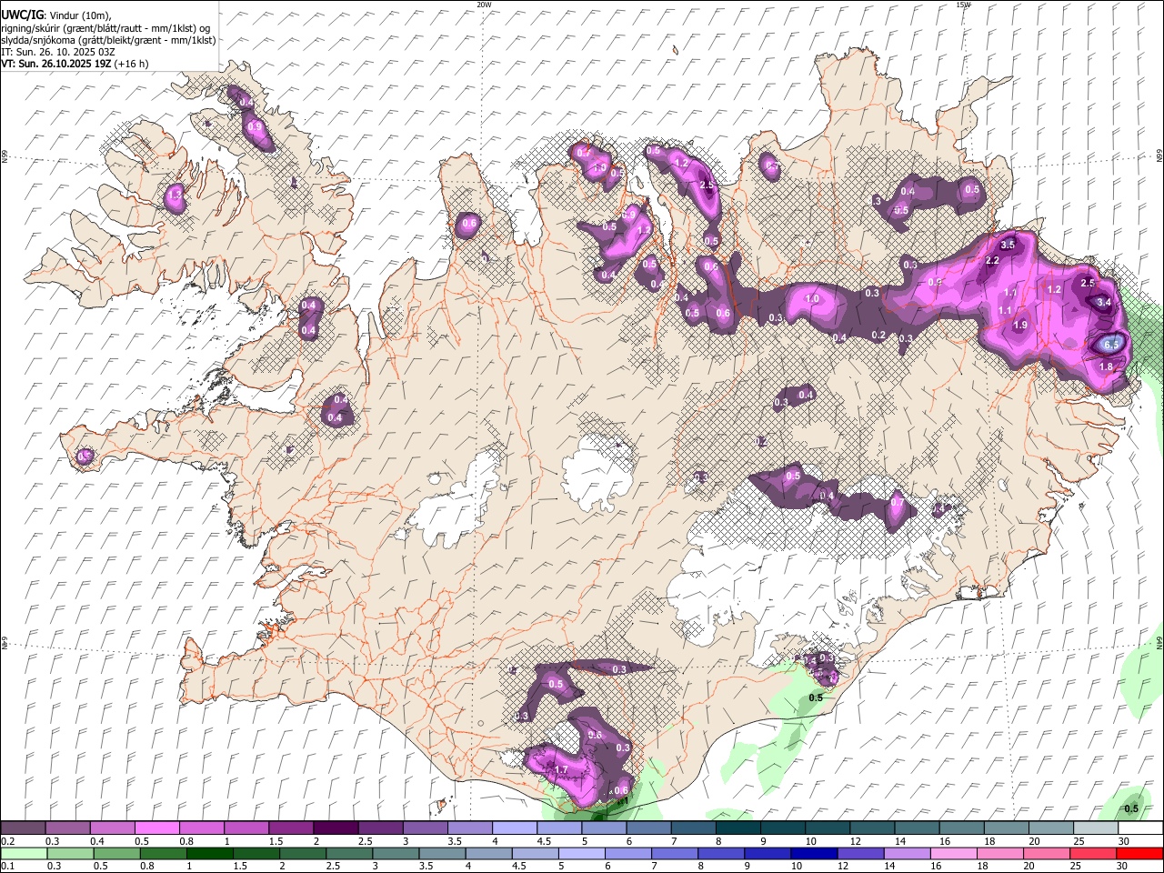
Task: Click the 20W longitude label
Action: click(484, 5)
